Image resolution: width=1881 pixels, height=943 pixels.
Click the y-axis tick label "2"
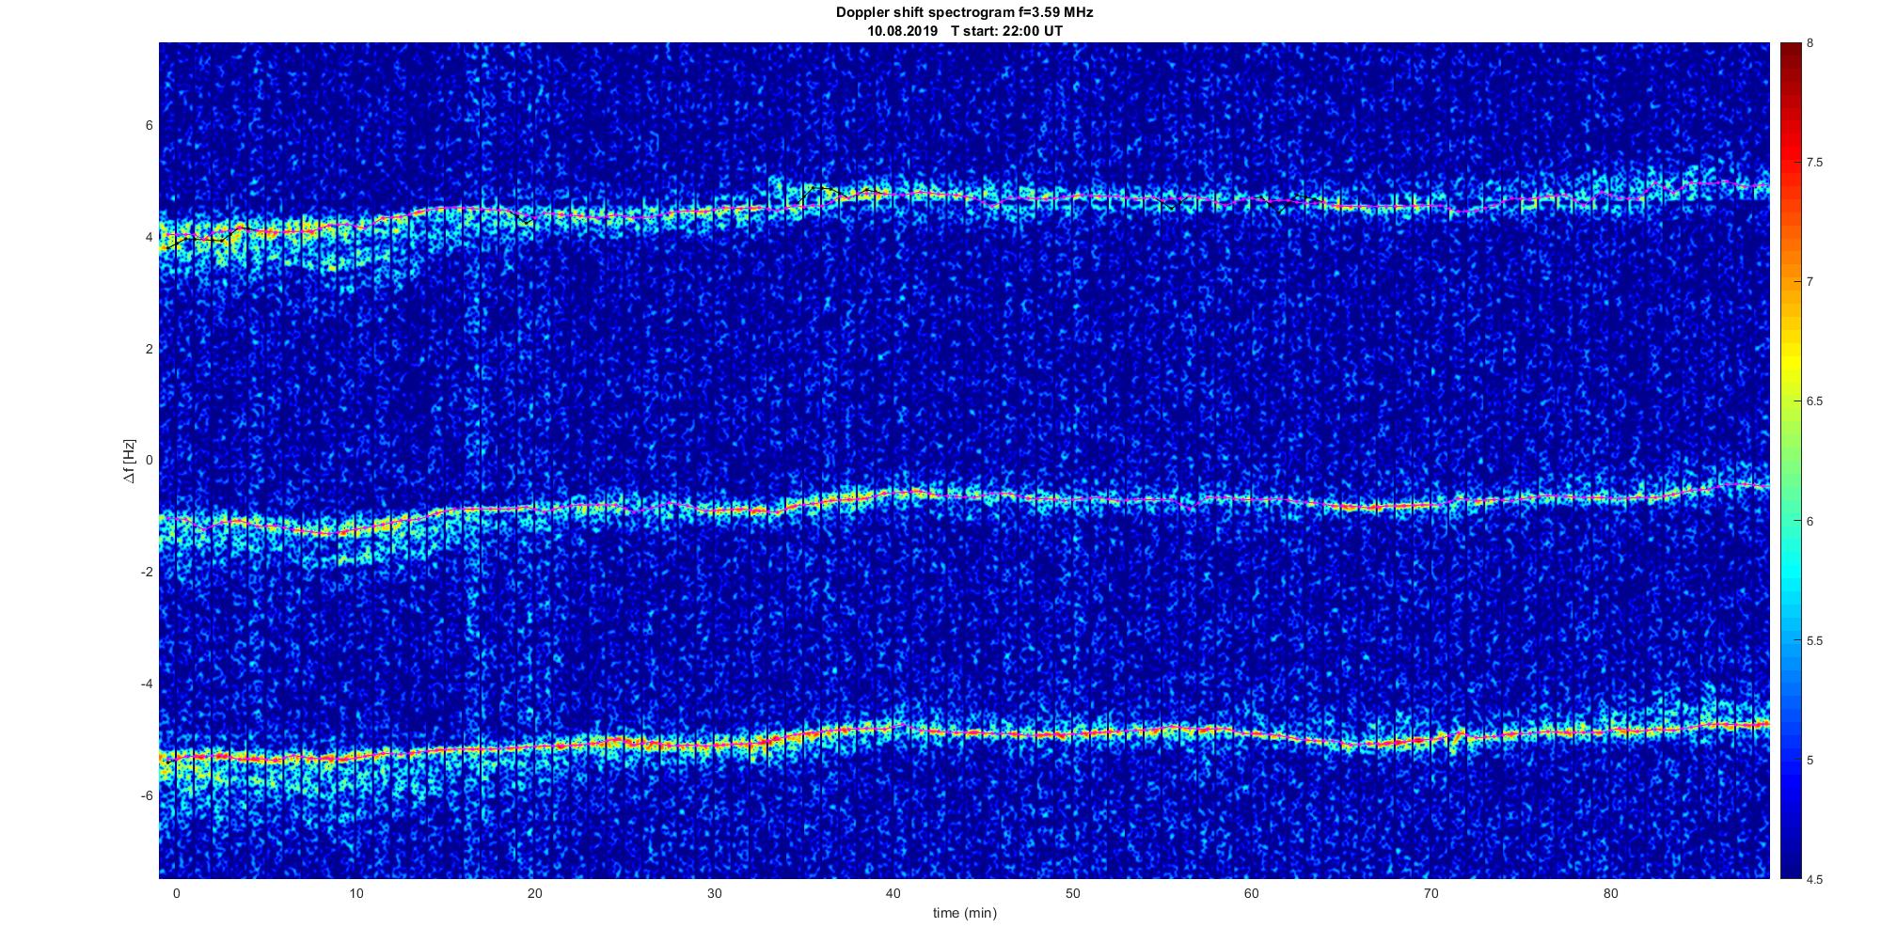pos(149,349)
